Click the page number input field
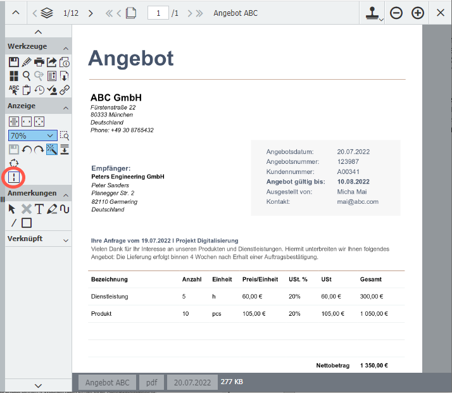This screenshot has width=452, height=393. (x=158, y=13)
